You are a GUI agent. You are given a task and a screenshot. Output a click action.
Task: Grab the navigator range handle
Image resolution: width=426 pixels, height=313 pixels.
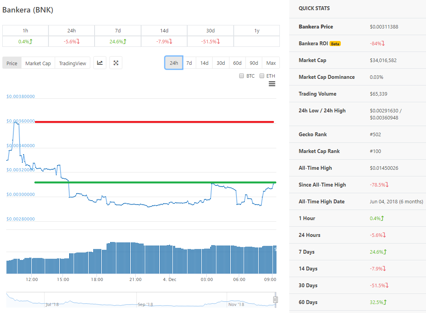(x=275, y=300)
